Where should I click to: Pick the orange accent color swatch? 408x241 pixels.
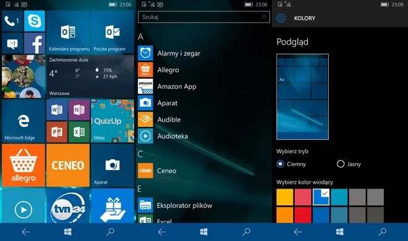[x=284, y=214]
